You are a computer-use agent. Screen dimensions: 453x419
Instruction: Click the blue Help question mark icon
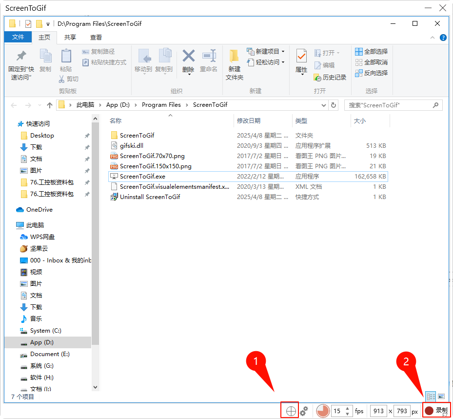point(443,38)
